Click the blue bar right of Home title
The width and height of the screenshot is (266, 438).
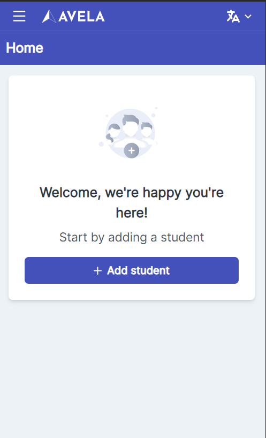coord(154,48)
